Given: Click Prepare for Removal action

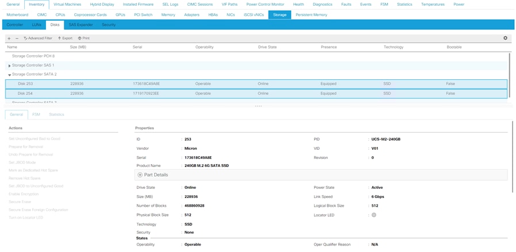Looking at the screenshot, I should pos(26,146).
